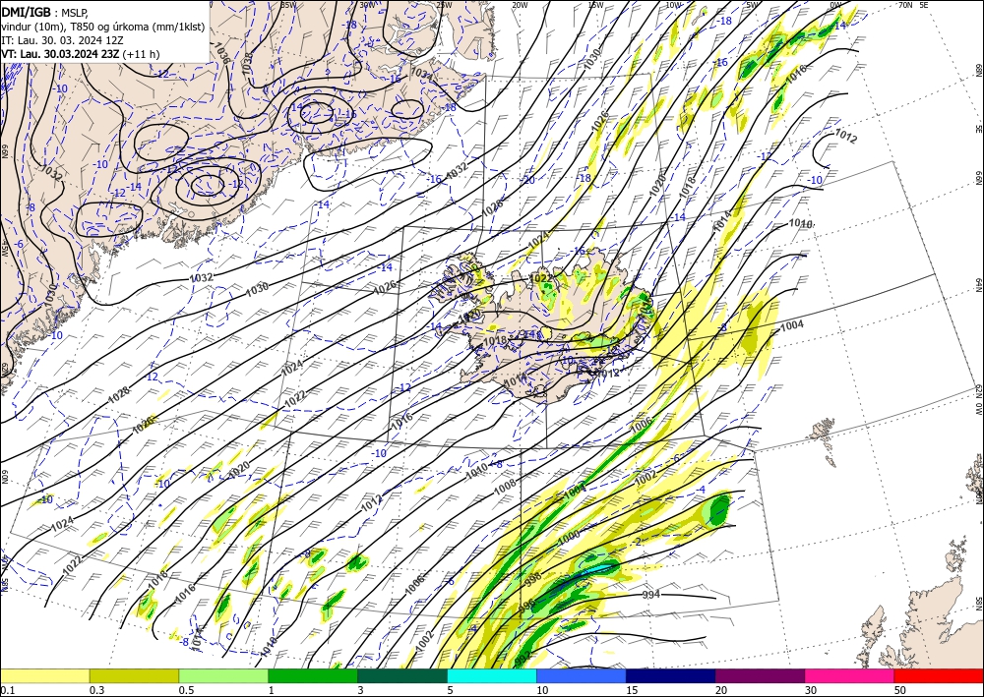Click the '15' legend scale value
This screenshot has height=697, width=984.
coord(632,690)
